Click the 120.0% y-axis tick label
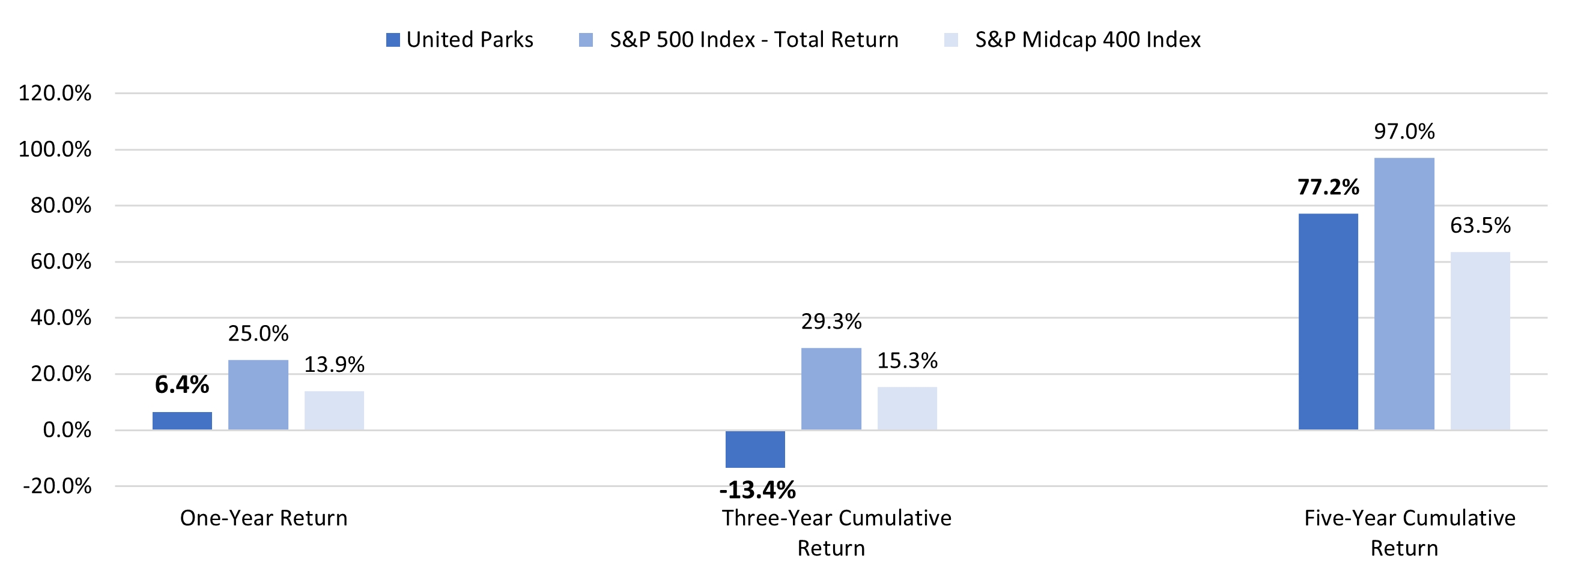Image resolution: width=1578 pixels, height=580 pixels. point(55,94)
